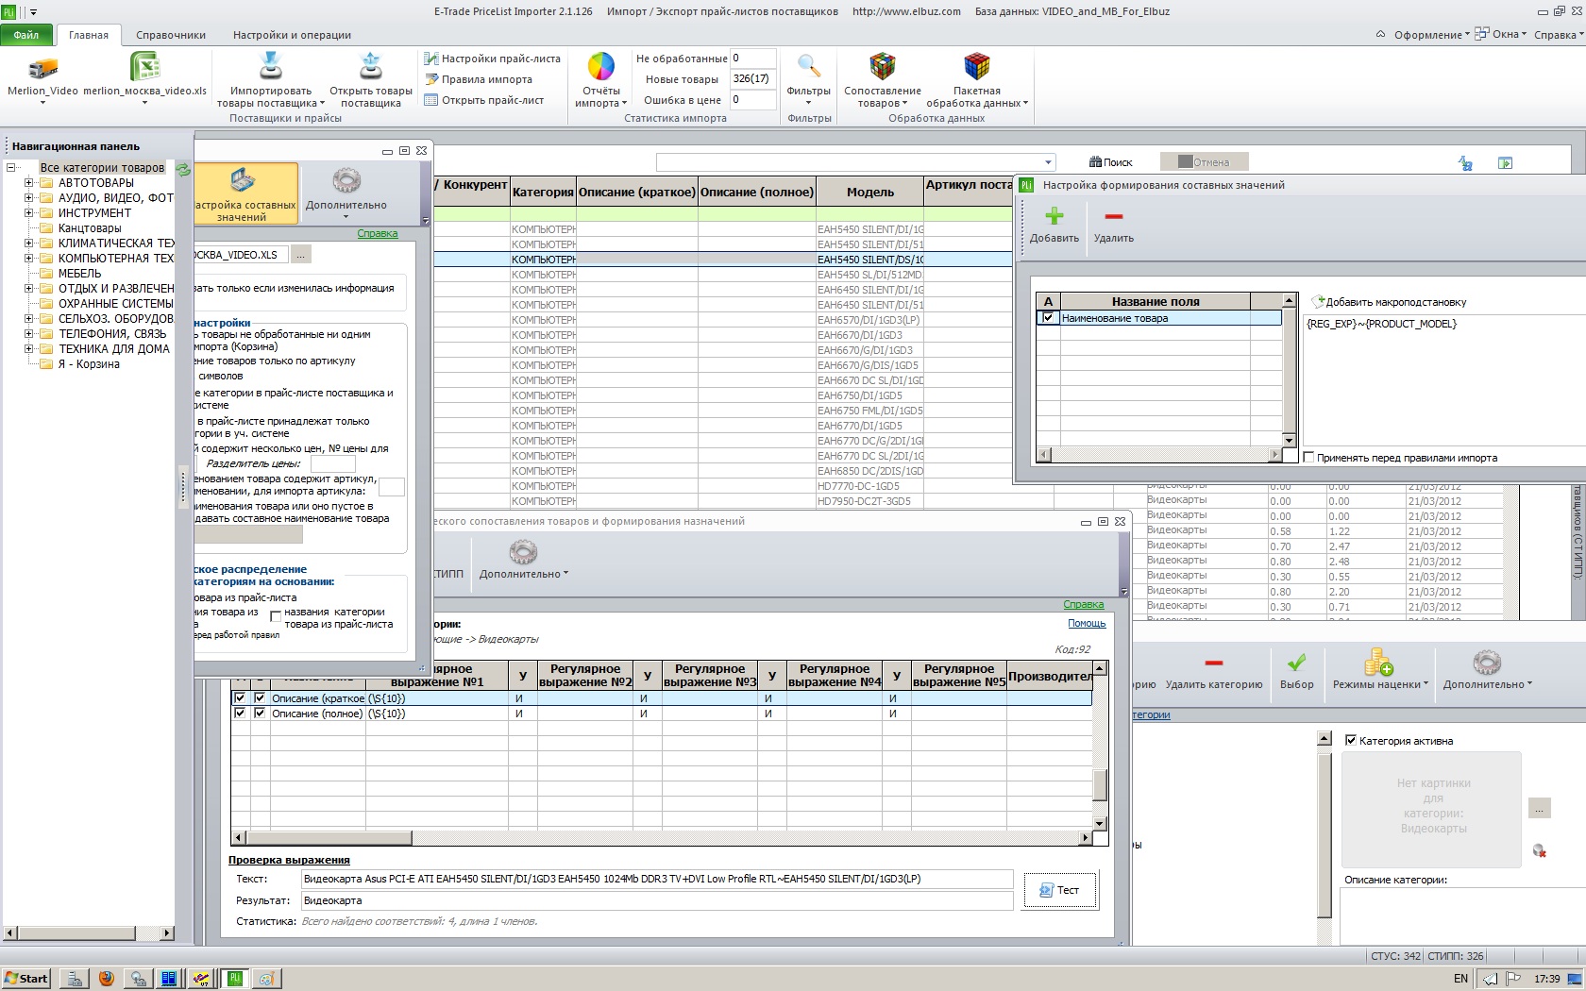Open the Помощь link

tap(1087, 623)
